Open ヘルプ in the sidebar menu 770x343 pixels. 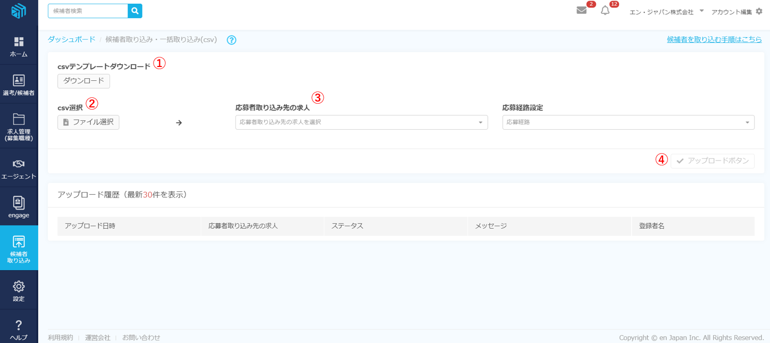click(x=19, y=330)
